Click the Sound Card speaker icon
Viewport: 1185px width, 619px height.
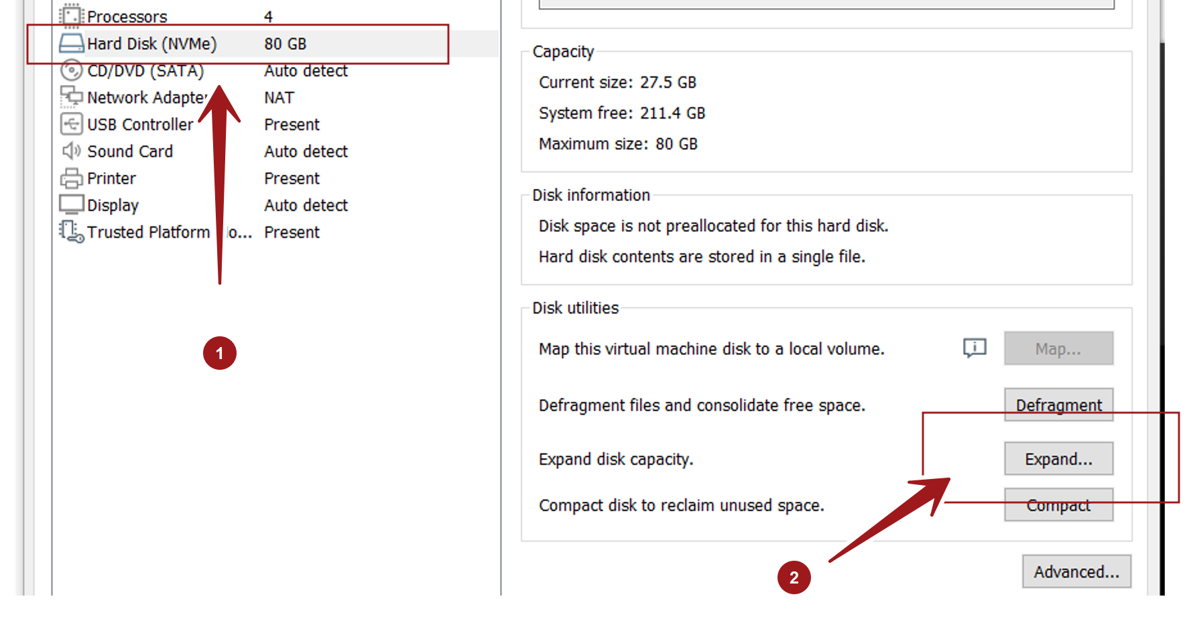71,151
